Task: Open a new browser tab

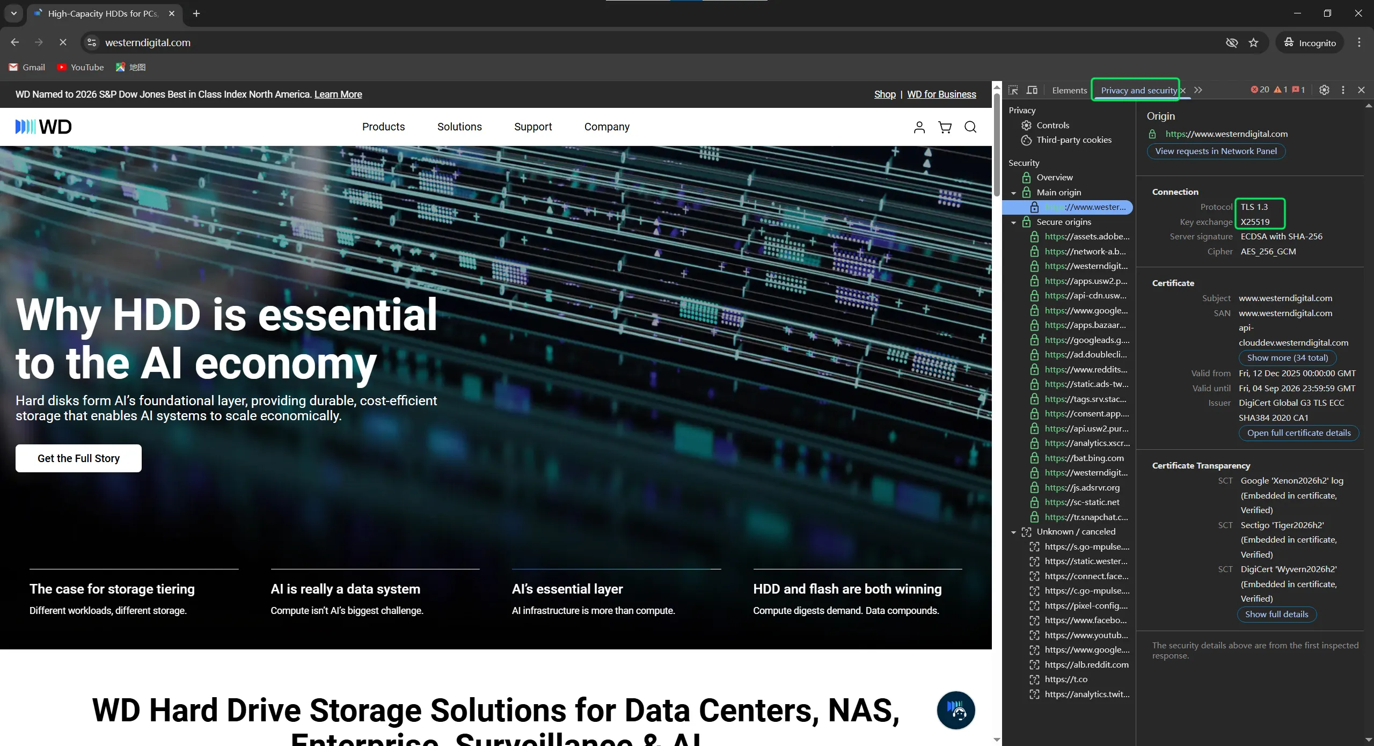Action: click(196, 13)
